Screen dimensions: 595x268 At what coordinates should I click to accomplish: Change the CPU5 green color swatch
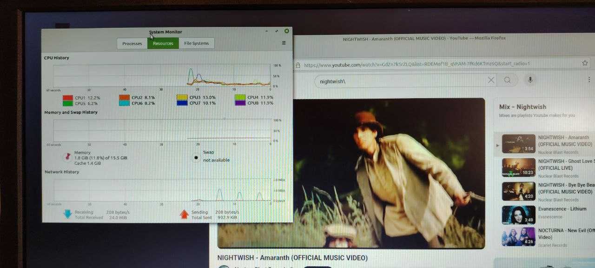click(x=68, y=103)
